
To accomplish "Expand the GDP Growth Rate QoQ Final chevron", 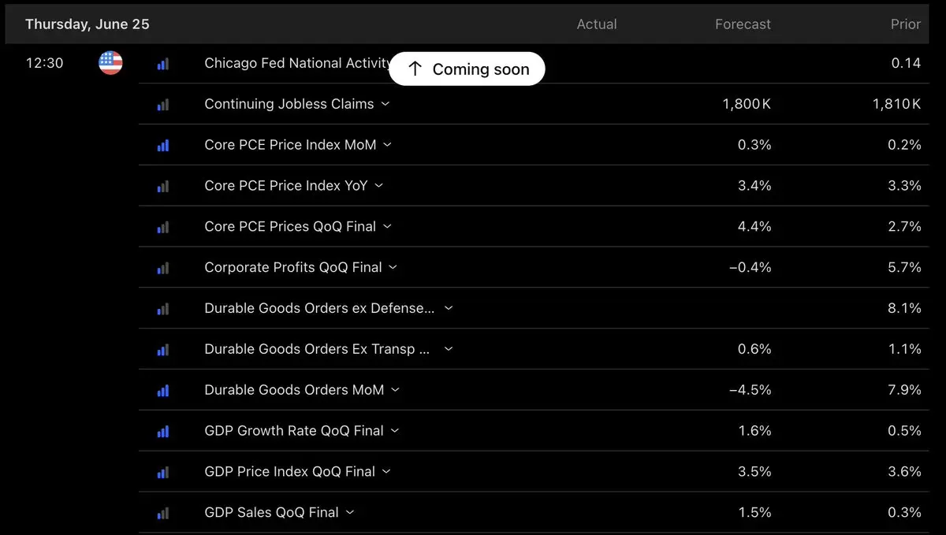I will pyautogui.click(x=395, y=430).
